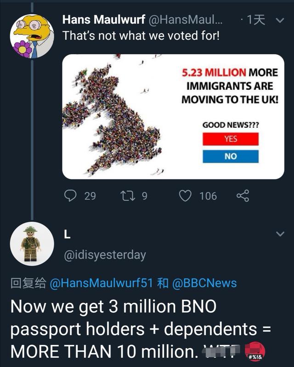
Task: Open the reply tweet's chevron menu
Action: tap(280, 235)
